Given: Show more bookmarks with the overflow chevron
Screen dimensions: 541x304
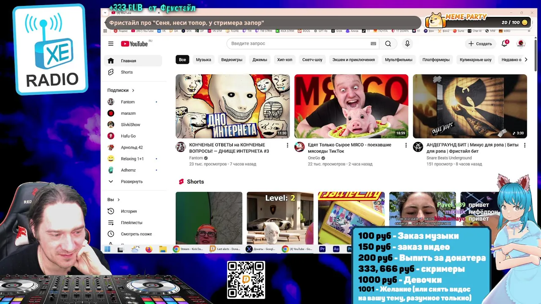Looking at the screenshot, I should (x=529, y=31).
